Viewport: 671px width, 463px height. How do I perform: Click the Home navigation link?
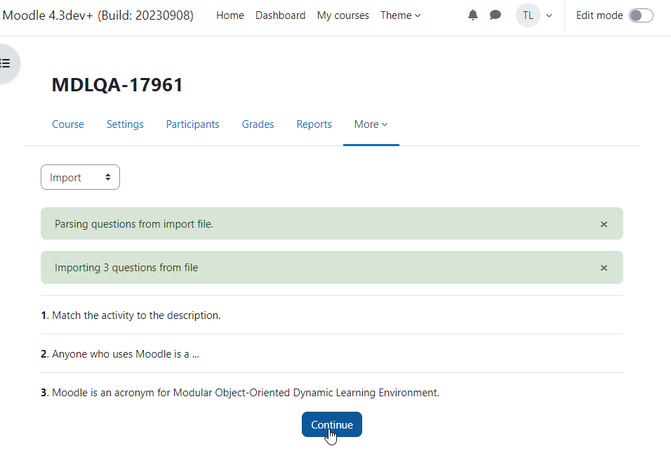230,15
